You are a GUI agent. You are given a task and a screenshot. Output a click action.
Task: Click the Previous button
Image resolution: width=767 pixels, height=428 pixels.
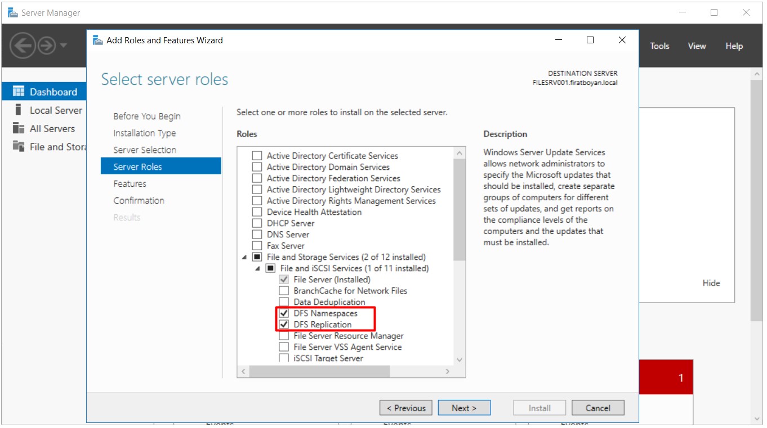click(406, 408)
